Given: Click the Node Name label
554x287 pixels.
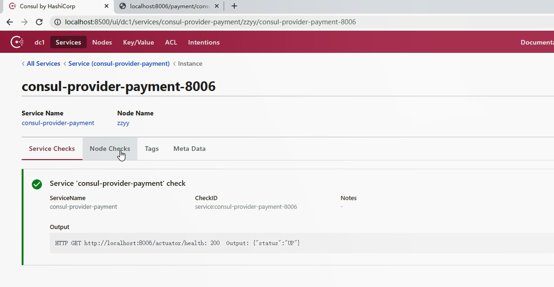Looking at the screenshot, I should click(x=135, y=113).
